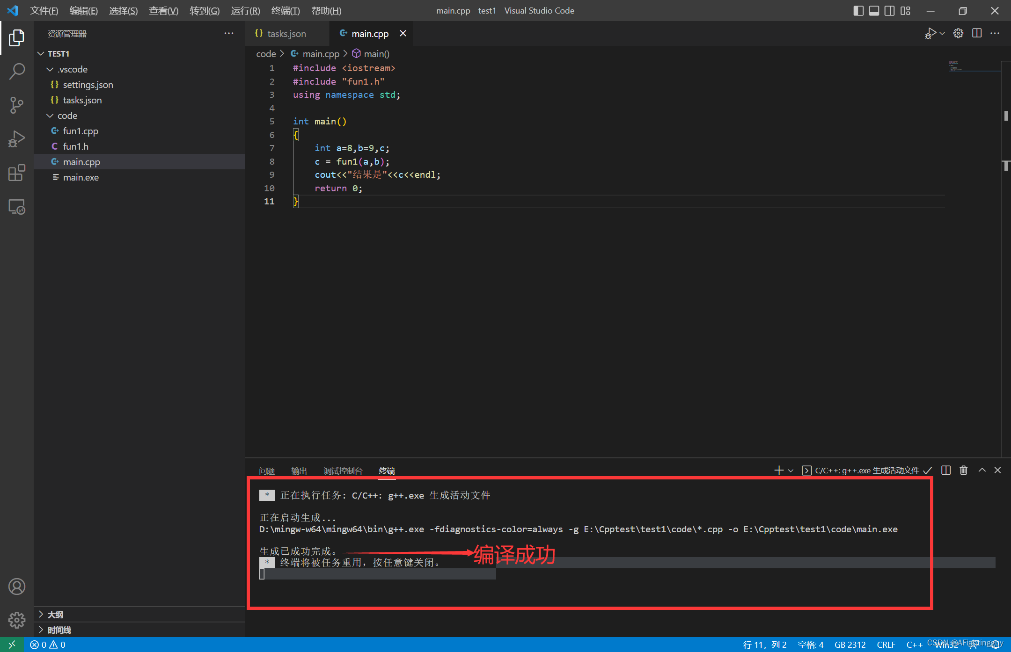Toggle the secondary side bar layout icon
The image size is (1011, 652).
tap(889, 10)
